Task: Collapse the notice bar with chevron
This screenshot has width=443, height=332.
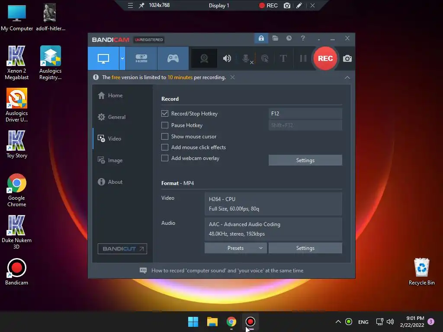Action: tap(347, 78)
